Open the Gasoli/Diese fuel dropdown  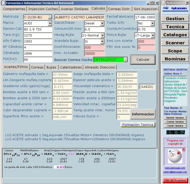point(102,23)
